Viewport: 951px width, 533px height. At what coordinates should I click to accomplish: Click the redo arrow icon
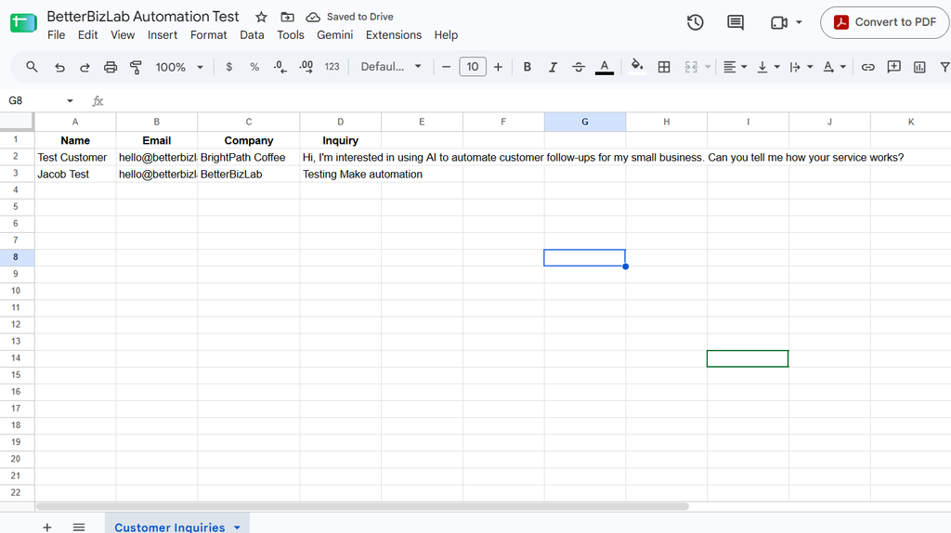pos(85,67)
